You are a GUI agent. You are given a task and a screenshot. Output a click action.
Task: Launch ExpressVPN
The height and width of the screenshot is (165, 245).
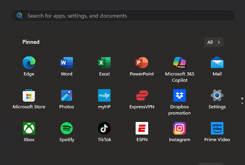pos(142,99)
